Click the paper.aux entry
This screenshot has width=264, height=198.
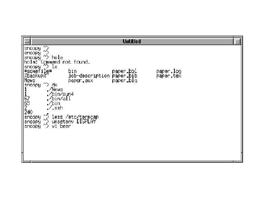click(81, 81)
